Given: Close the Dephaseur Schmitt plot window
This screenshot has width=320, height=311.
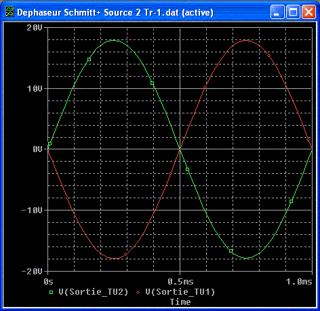Looking at the screenshot, I should coord(308,12).
